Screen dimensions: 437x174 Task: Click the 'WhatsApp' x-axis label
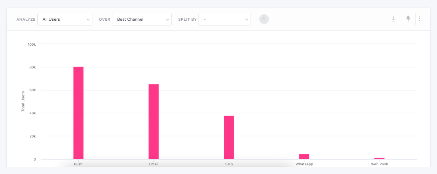(x=304, y=164)
